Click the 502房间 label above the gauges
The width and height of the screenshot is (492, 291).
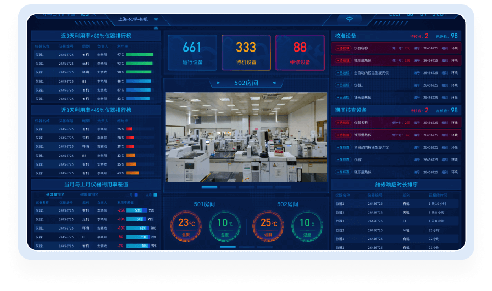pyautogui.click(x=288, y=204)
